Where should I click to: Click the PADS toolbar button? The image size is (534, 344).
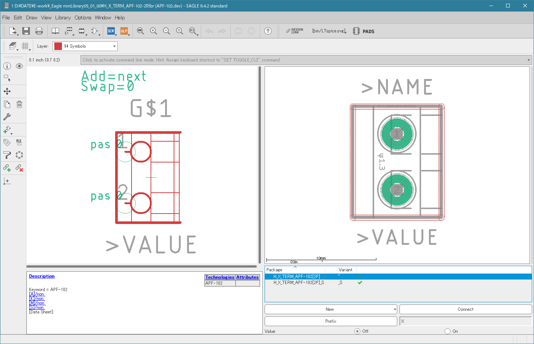click(x=364, y=31)
